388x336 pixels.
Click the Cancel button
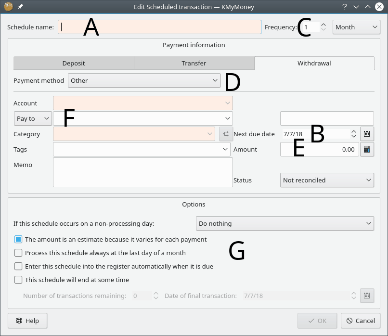coord(360,321)
